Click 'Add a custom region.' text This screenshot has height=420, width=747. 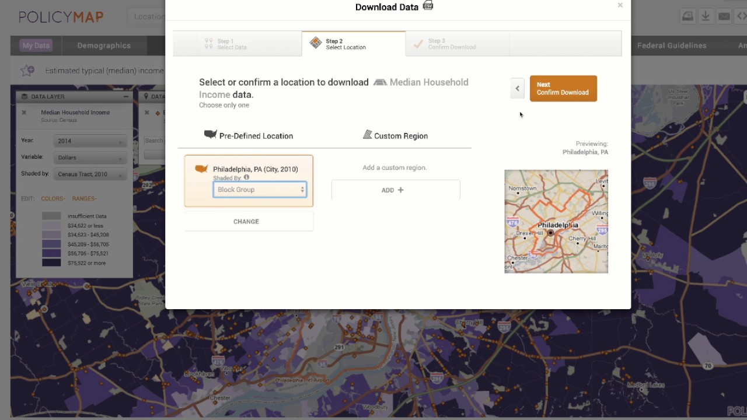(x=395, y=167)
